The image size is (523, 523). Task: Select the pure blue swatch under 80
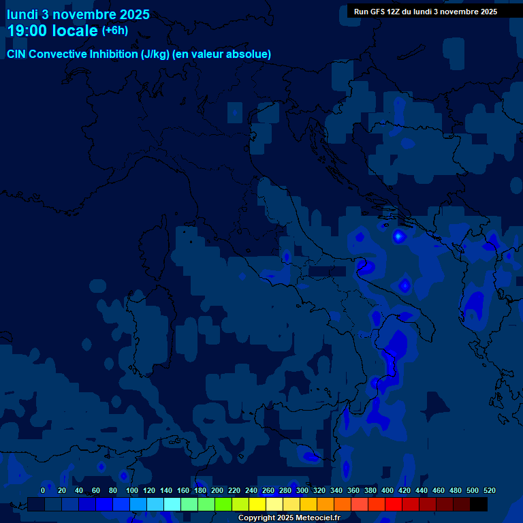105,505
